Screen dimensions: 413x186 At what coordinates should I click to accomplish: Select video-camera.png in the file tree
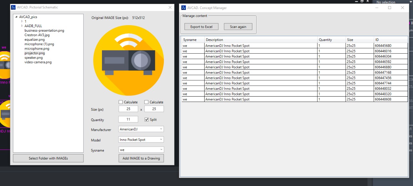click(38, 62)
